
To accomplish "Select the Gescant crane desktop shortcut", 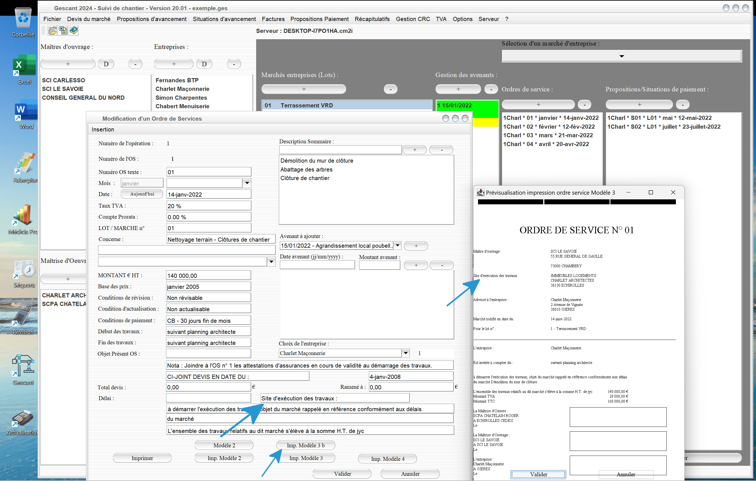I will (23, 370).
